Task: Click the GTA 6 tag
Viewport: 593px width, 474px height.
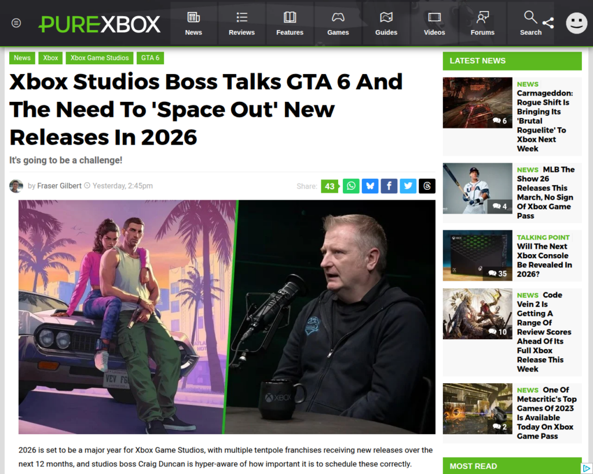Action: [151, 58]
